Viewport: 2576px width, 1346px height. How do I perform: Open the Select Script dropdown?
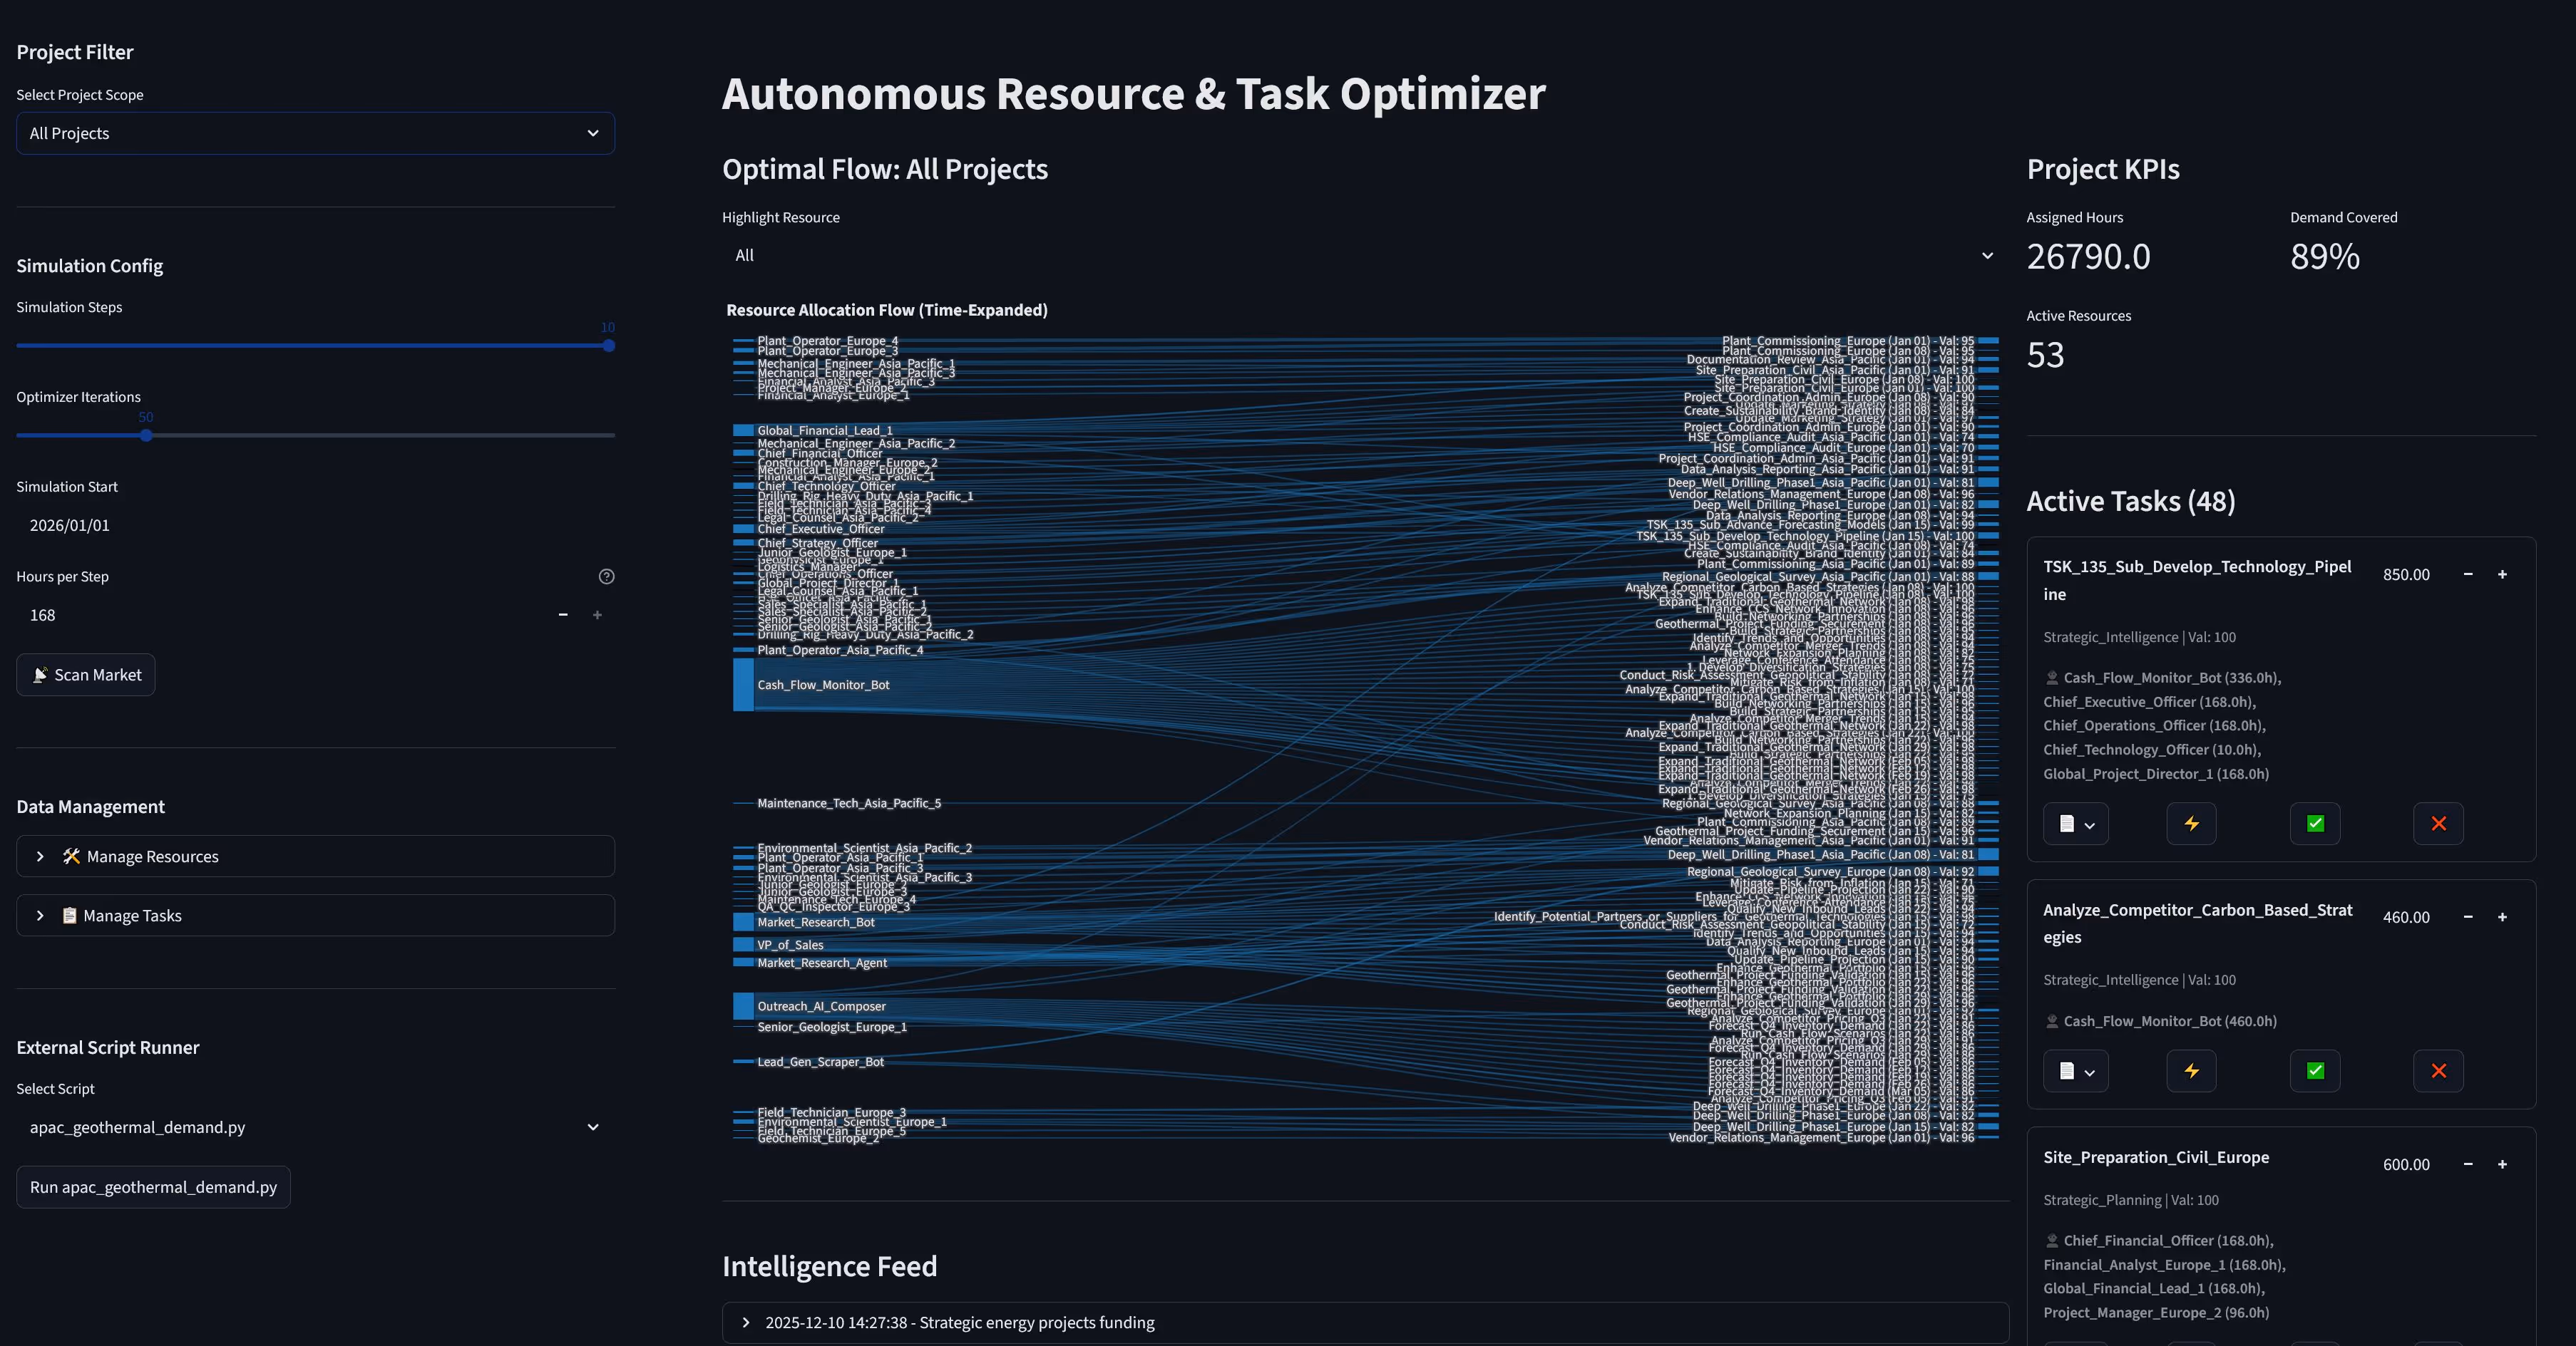click(x=315, y=1127)
